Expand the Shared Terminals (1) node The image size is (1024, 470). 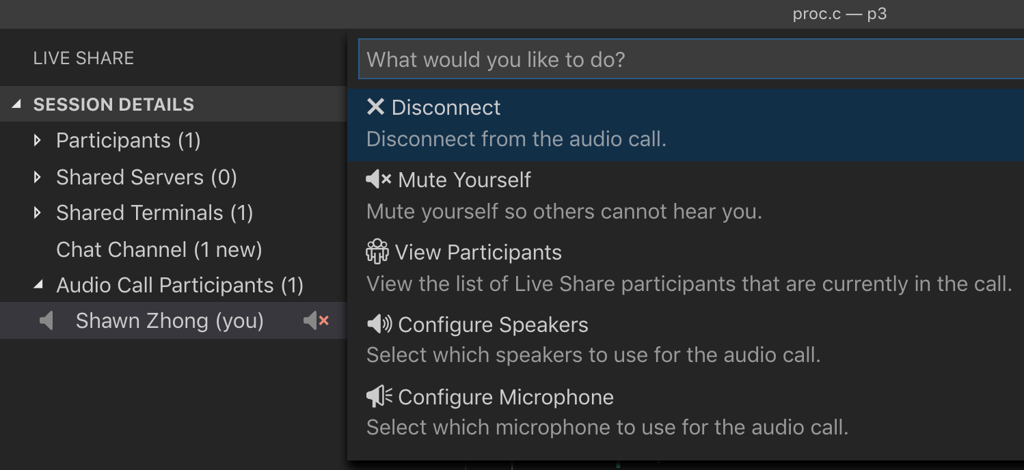point(38,213)
